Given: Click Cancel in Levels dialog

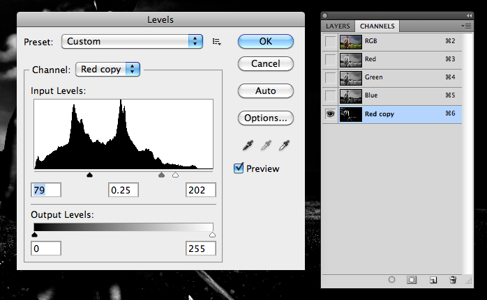Looking at the screenshot, I should (266, 63).
